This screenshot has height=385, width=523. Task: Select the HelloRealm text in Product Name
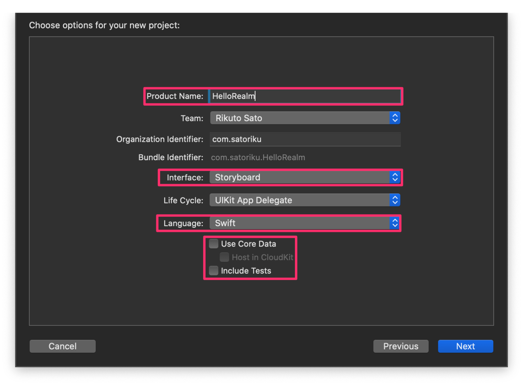[x=234, y=96]
